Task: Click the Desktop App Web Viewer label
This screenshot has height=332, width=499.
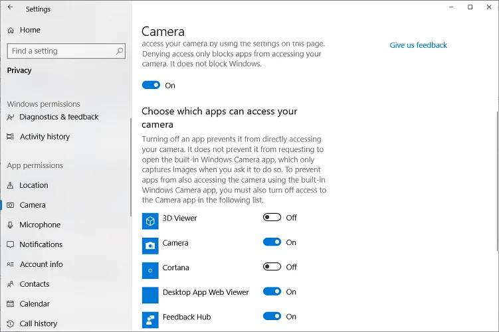Action: (x=205, y=292)
